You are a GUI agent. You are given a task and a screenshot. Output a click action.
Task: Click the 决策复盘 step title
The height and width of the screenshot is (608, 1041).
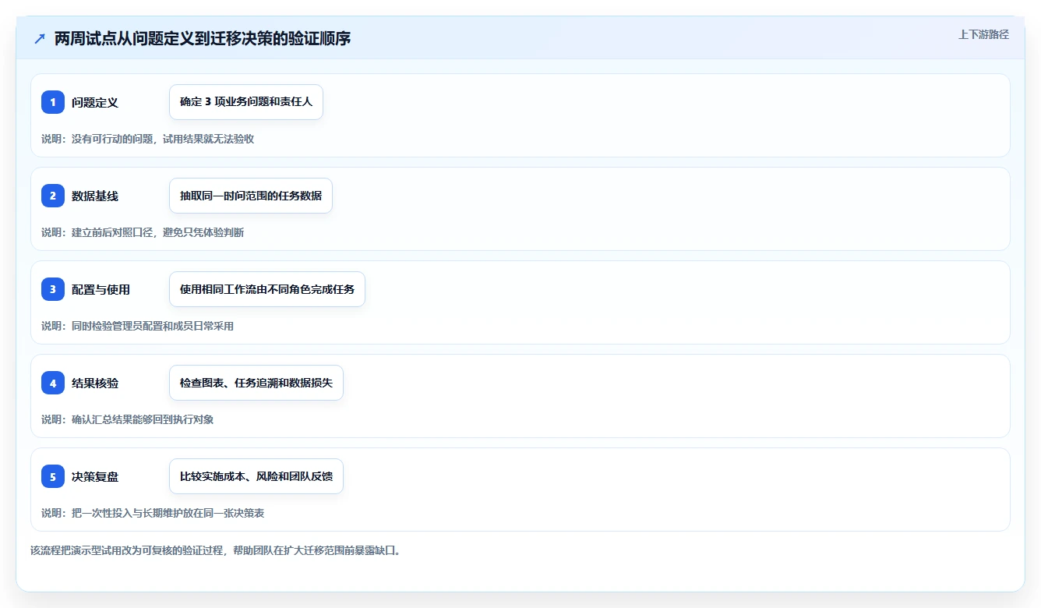point(95,476)
